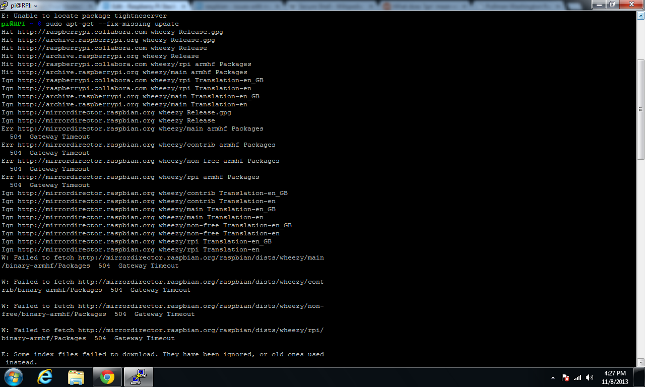Image resolution: width=645 pixels, height=387 pixels.
Task: Click the 'archive.raspberrypi.org wheezy Release.gpg' line
Action: tap(108, 40)
